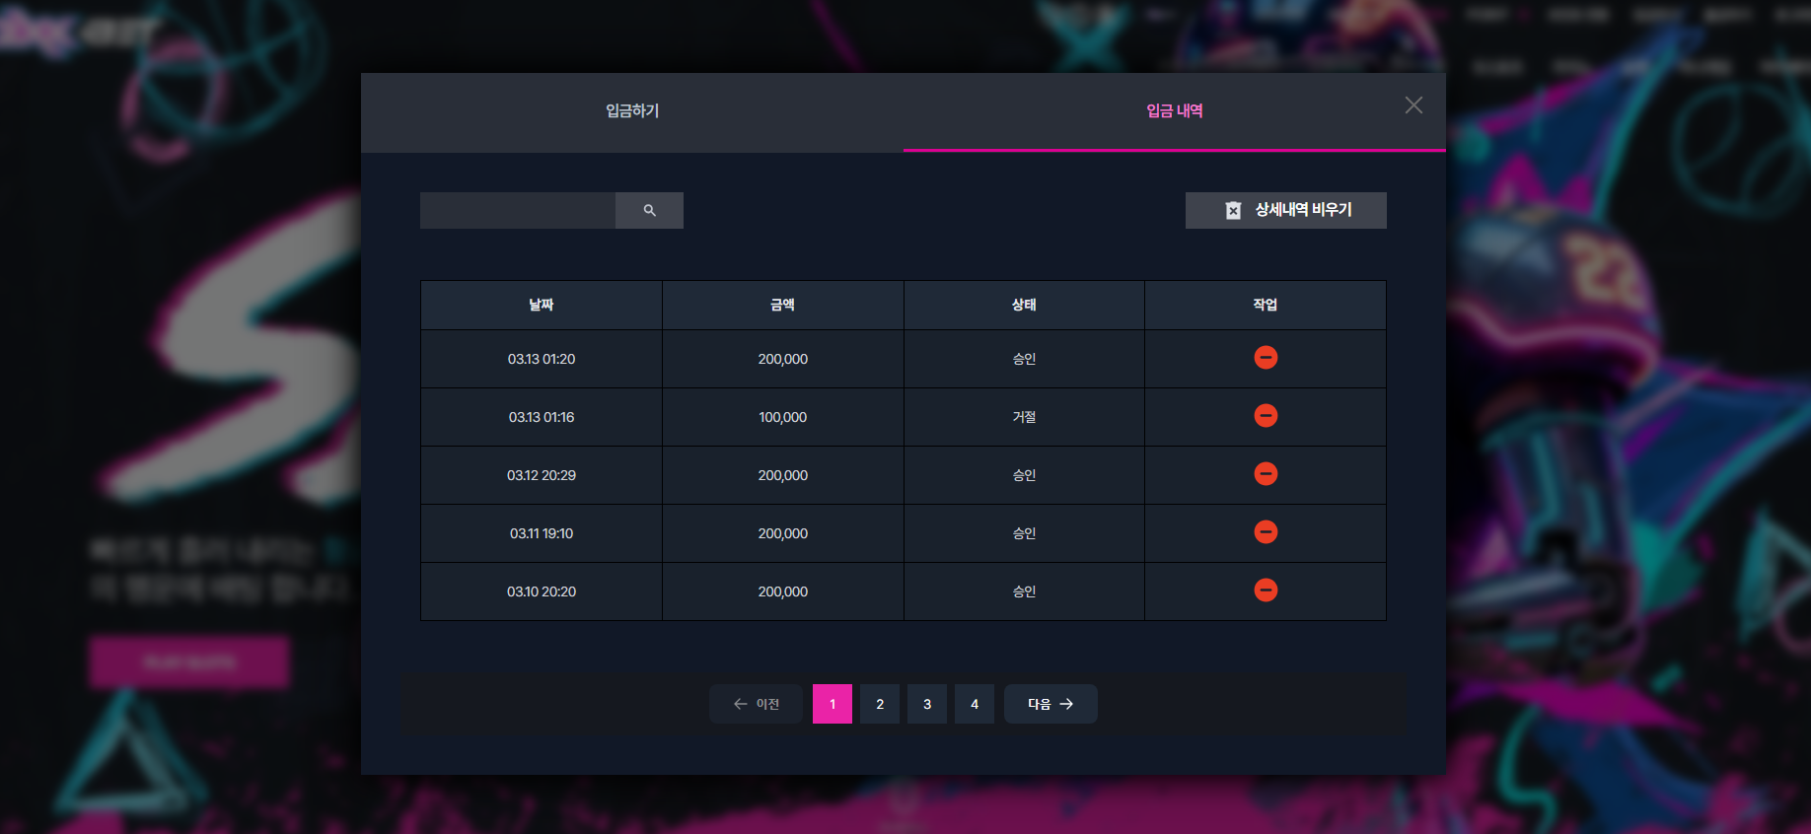Click the 이전 previous page button

[756, 704]
